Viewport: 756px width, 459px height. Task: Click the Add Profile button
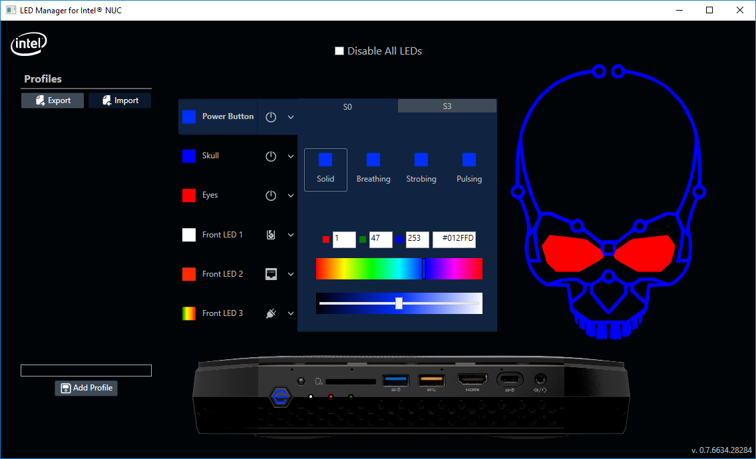coord(87,388)
